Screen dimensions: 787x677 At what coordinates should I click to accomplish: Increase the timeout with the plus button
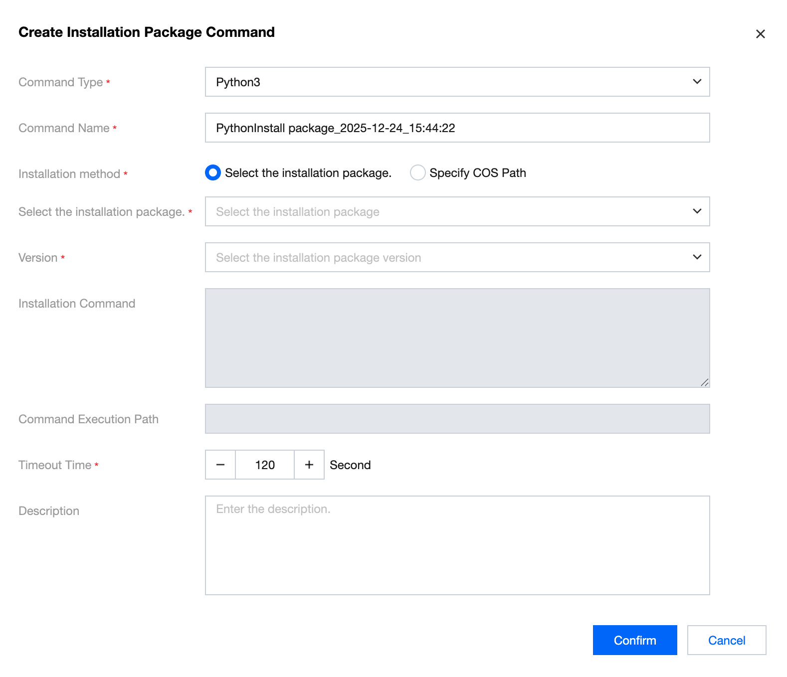[309, 465]
